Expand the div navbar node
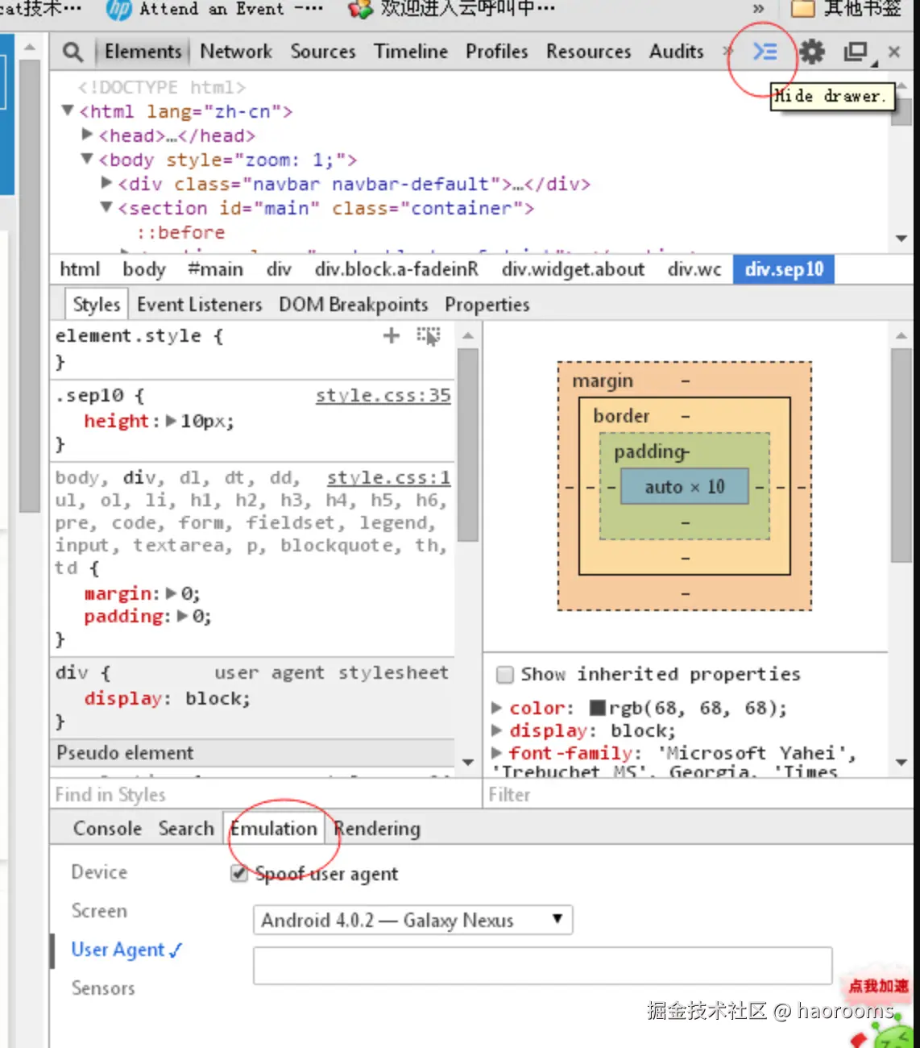920x1048 pixels. (107, 183)
